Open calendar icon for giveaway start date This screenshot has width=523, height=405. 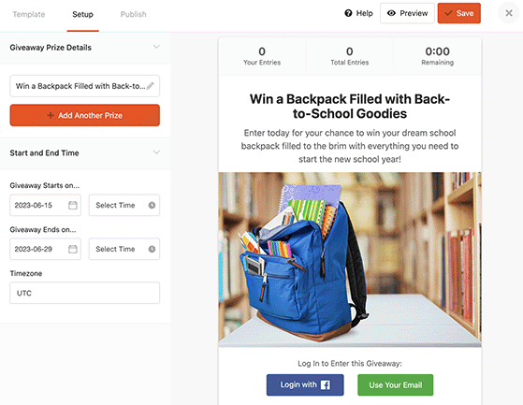click(73, 205)
